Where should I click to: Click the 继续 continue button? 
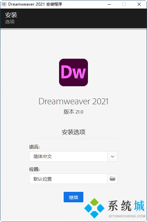[x=73, y=197]
